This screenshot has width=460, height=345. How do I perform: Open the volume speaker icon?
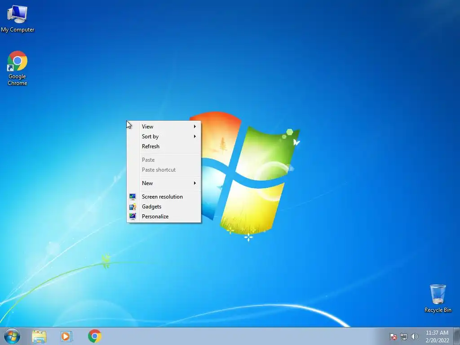[414, 336]
